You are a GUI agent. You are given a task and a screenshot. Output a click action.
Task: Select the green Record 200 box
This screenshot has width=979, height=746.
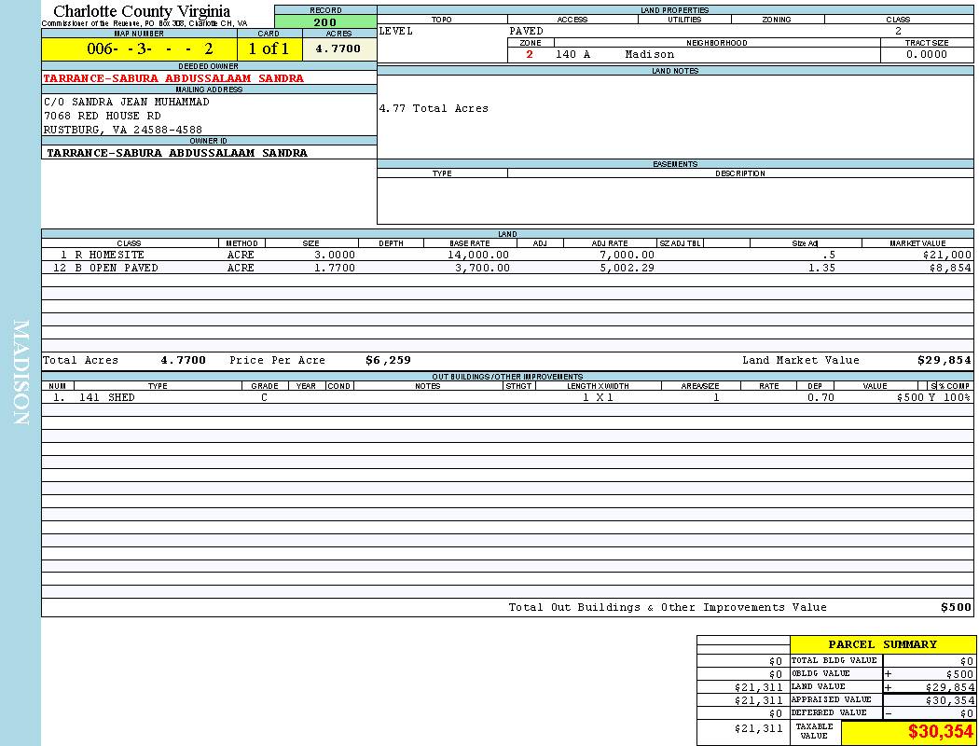click(325, 21)
